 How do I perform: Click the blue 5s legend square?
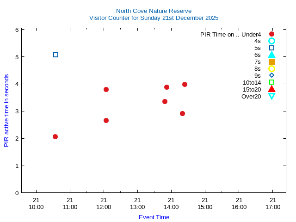(271, 48)
